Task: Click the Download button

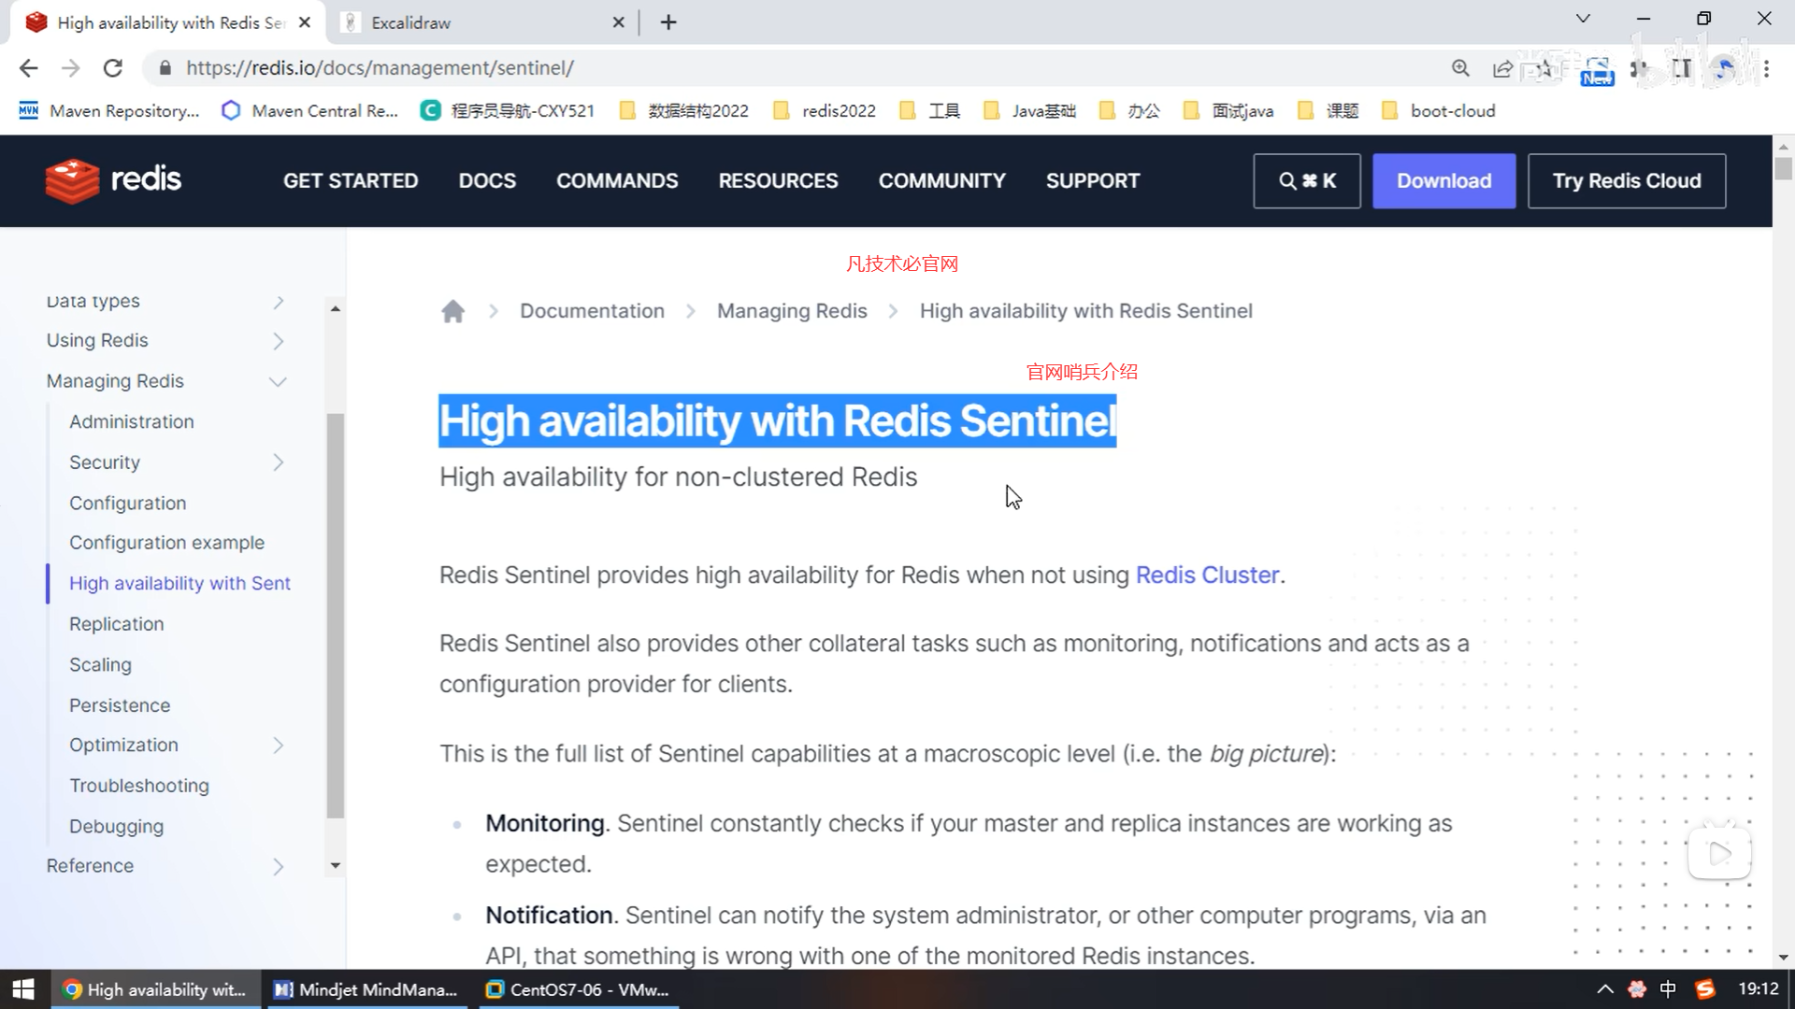Action: 1443,180
